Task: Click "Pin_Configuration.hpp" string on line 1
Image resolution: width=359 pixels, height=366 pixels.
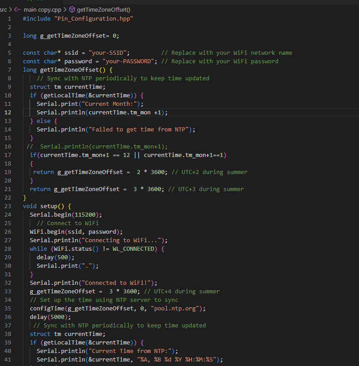Action: 94,19
